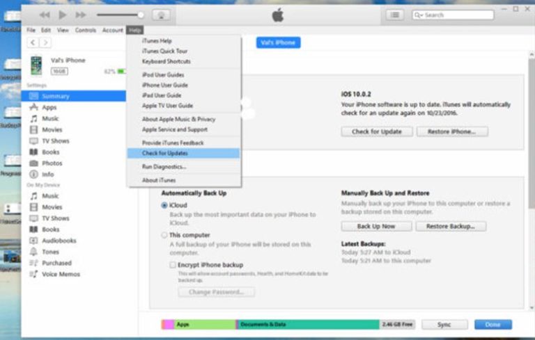Click the Back Up Now button
The height and width of the screenshot is (340, 535).
pyautogui.click(x=375, y=227)
